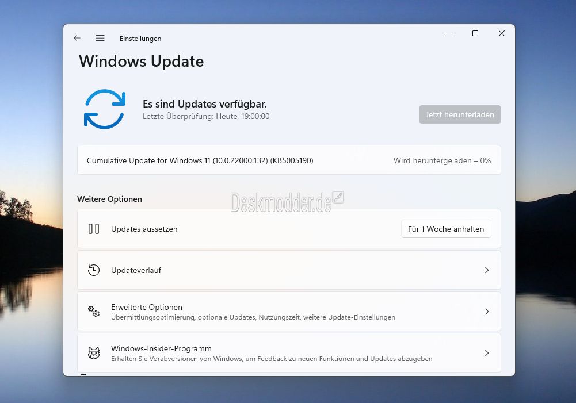
Task: Click the Weitere Optionen section heading
Action: point(109,199)
